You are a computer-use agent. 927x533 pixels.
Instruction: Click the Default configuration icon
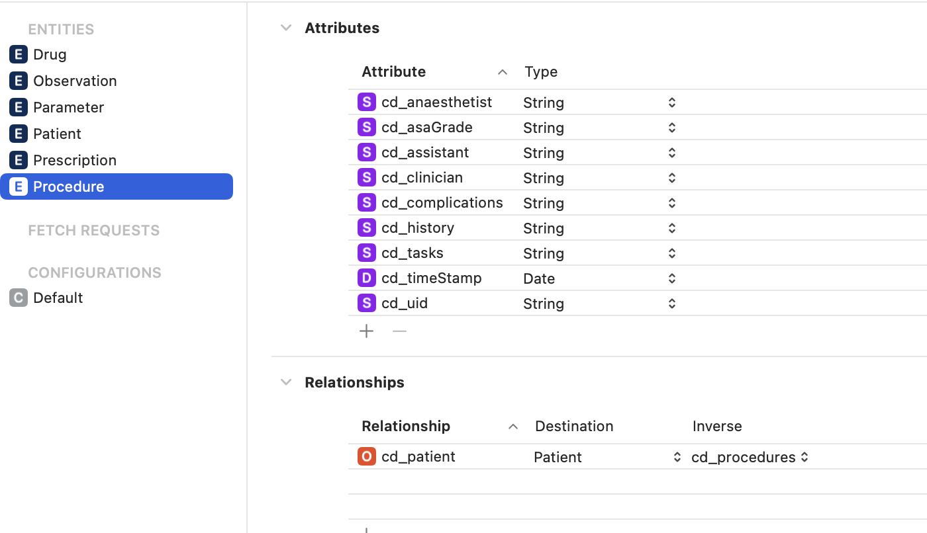pyautogui.click(x=19, y=298)
